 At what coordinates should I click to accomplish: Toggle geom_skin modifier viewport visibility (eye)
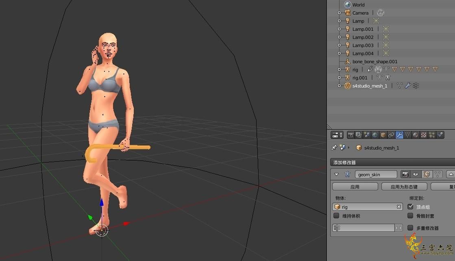point(416,174)
